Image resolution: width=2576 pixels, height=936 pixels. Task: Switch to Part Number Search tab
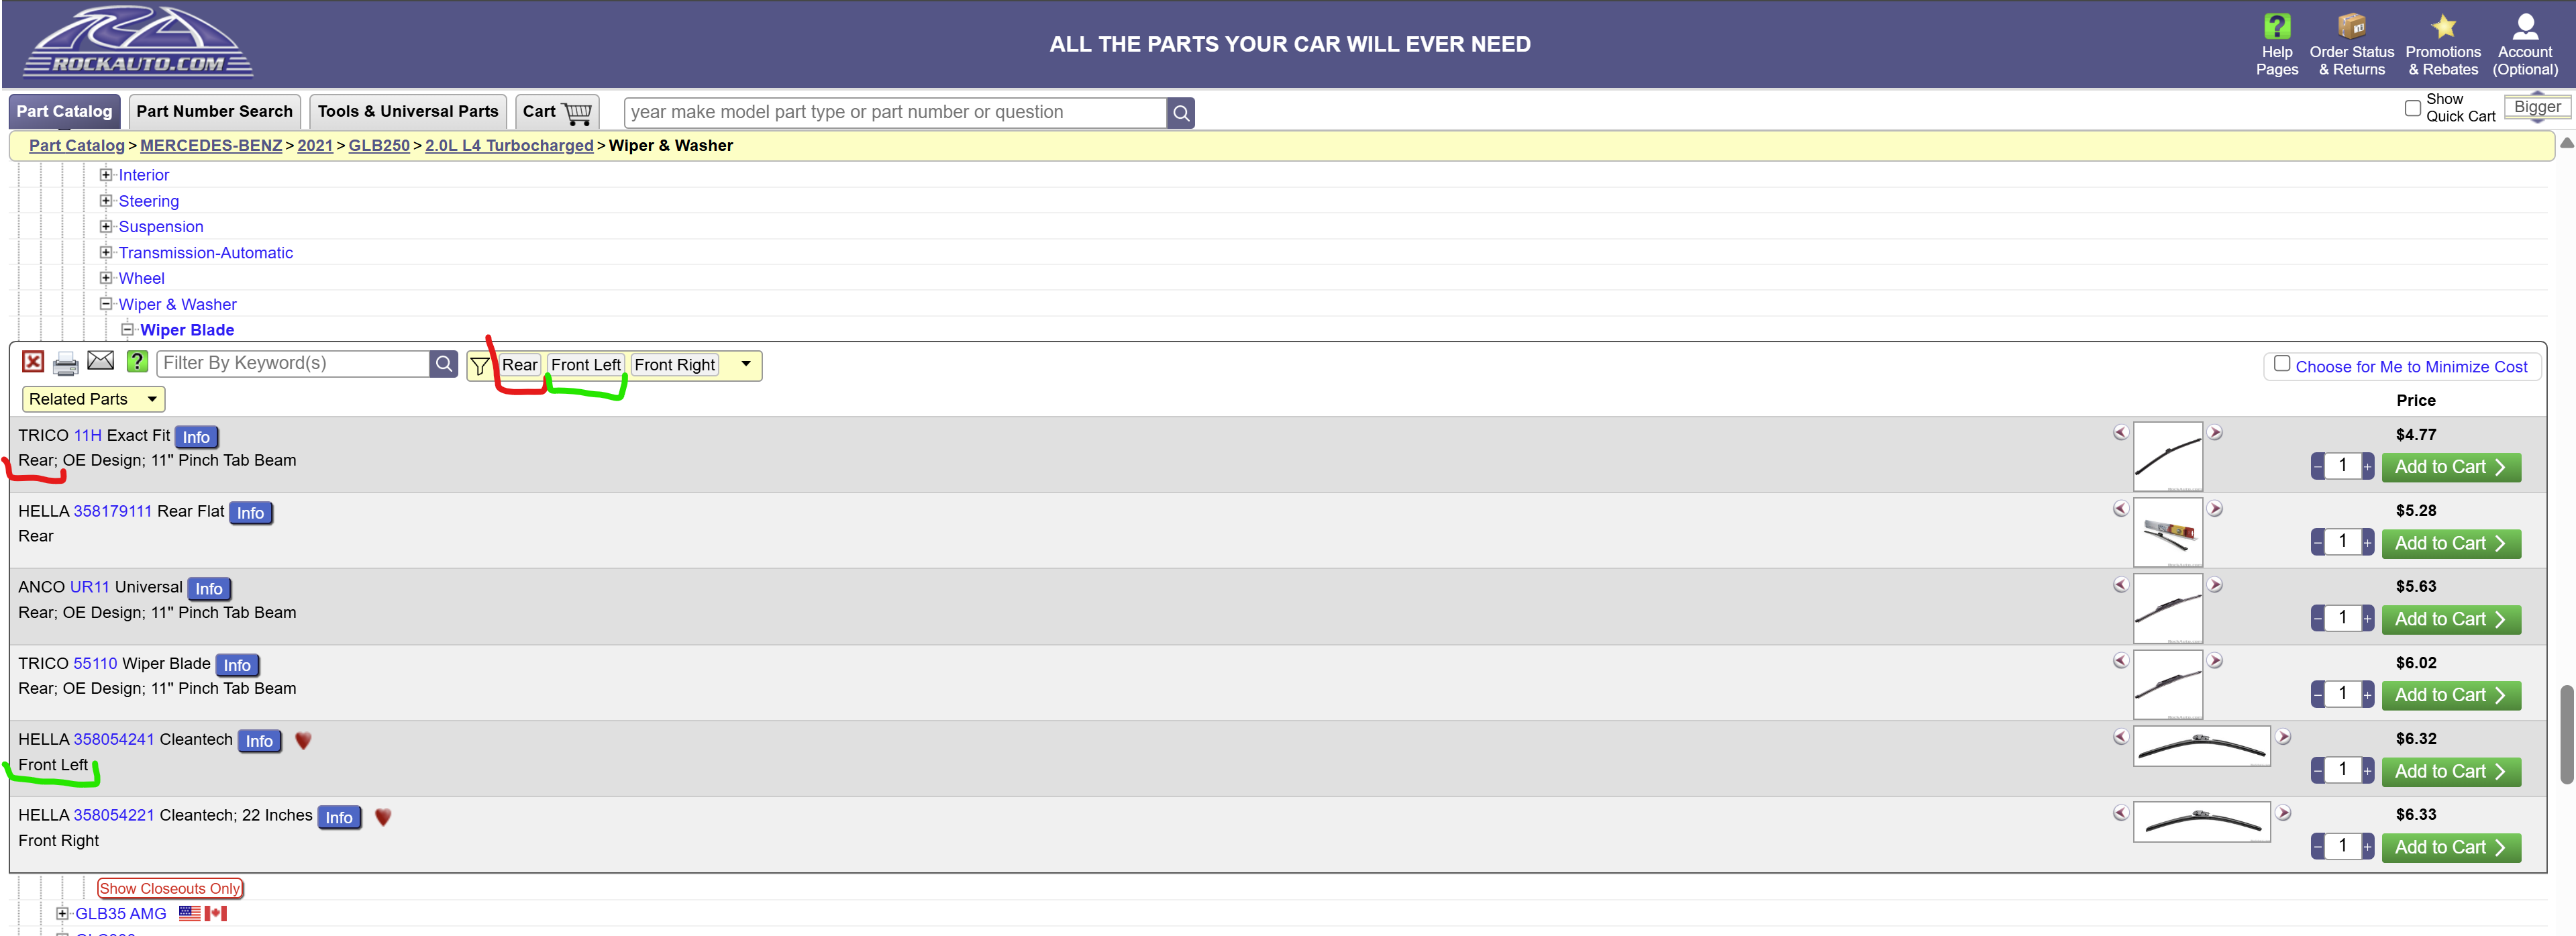click(214, 112)
